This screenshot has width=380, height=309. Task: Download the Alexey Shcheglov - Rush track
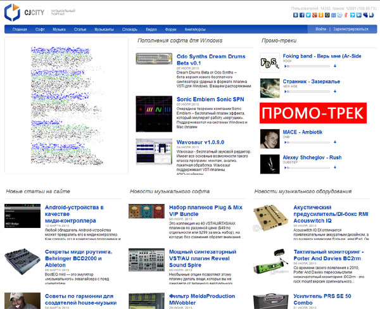335,167
